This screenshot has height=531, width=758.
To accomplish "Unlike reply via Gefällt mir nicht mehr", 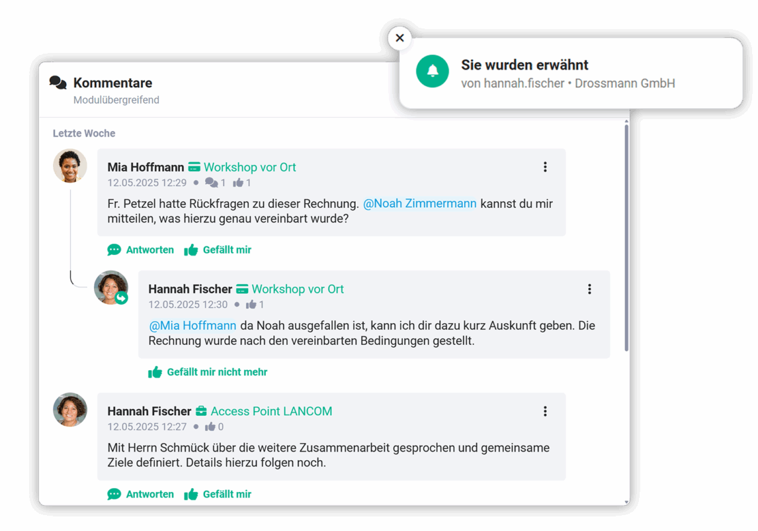I will (x=208, y=371).
